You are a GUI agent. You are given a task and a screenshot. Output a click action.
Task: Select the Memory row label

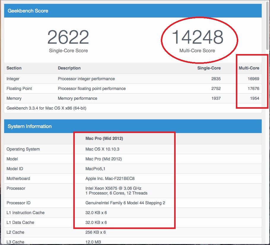[x=14, y=98]
